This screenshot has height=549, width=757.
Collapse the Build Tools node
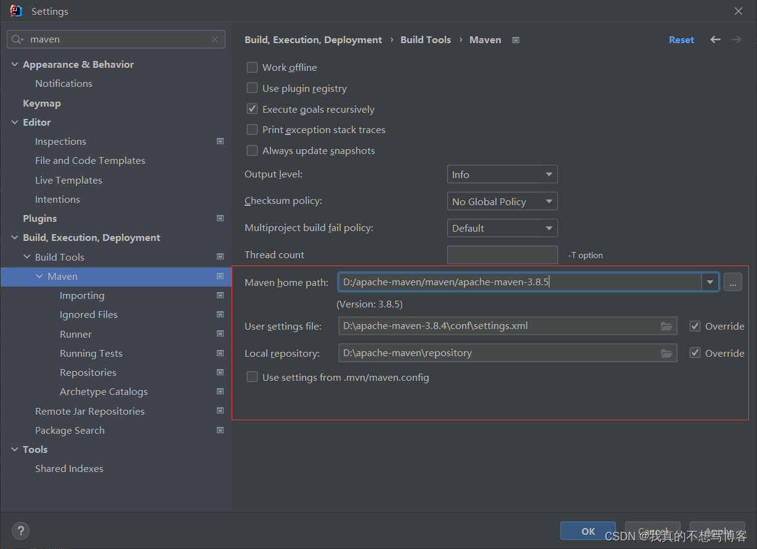27,257
